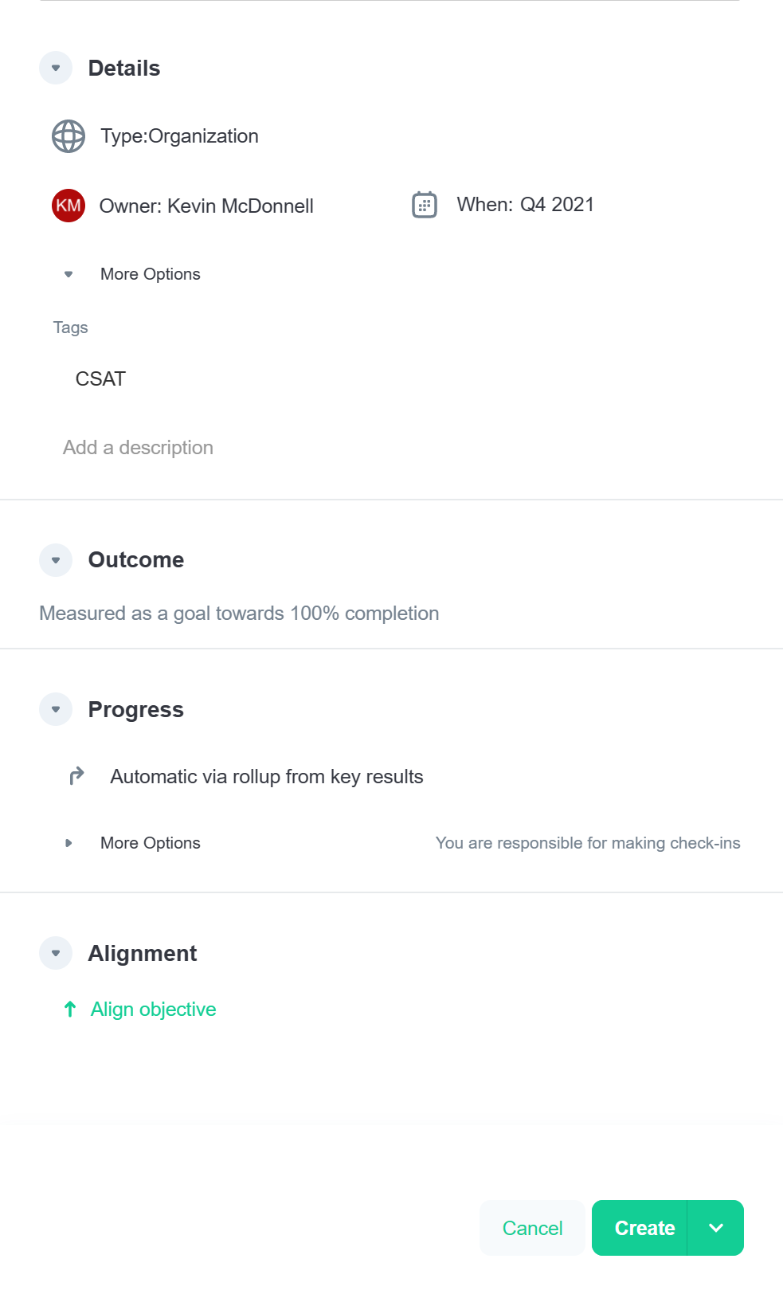Open the Create button dropdown arrow

click(x=715, y=1228)
